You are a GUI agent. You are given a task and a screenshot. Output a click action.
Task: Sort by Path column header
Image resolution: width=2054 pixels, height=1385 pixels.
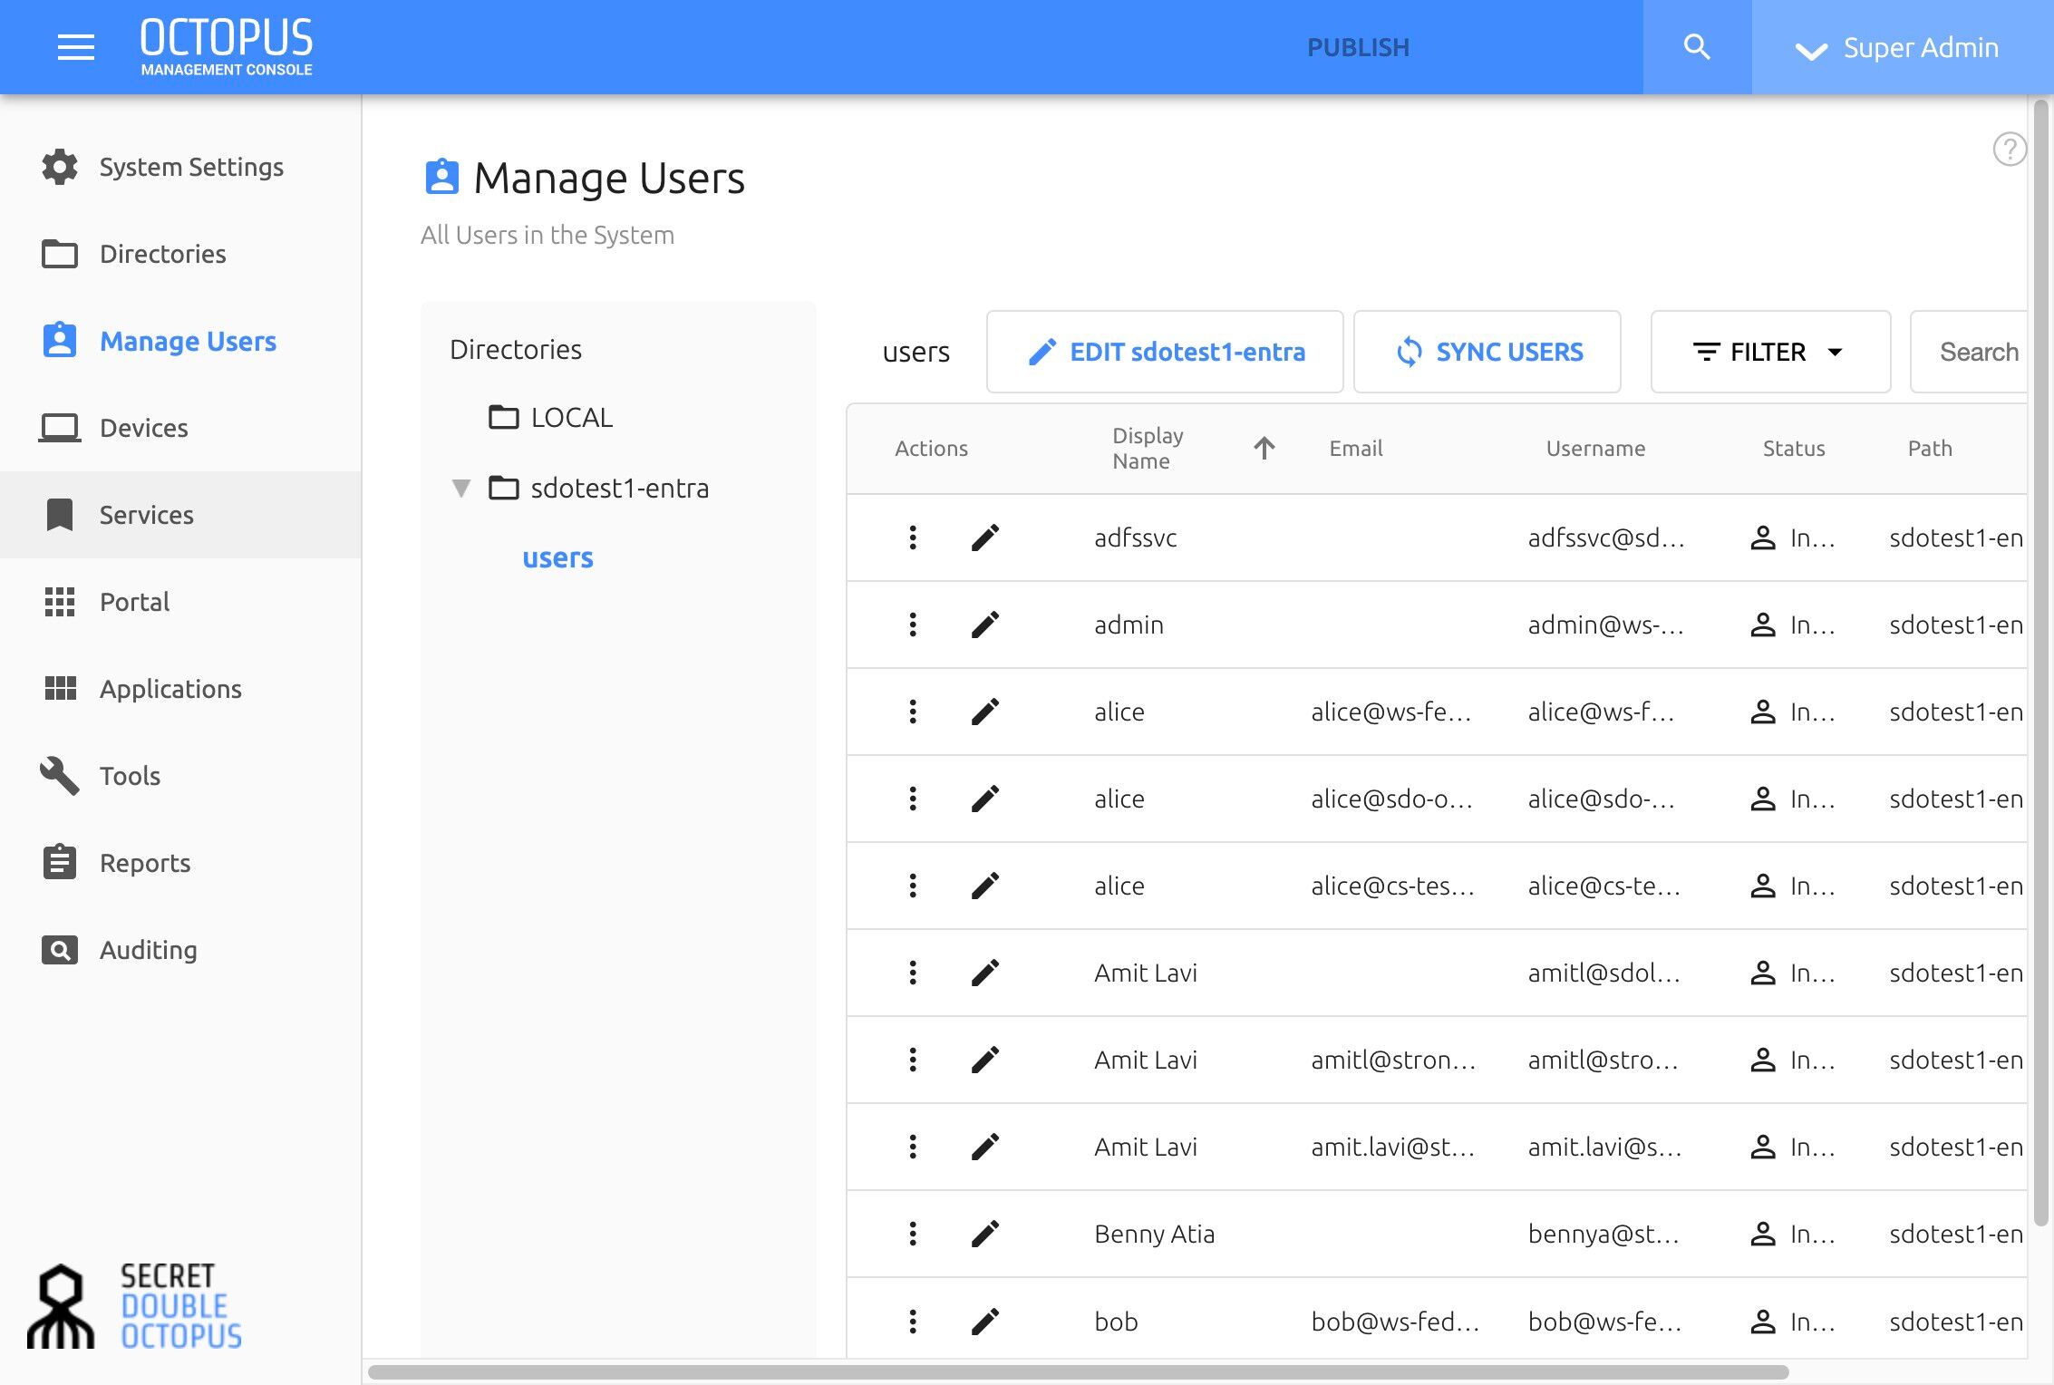pos(1930,449)
